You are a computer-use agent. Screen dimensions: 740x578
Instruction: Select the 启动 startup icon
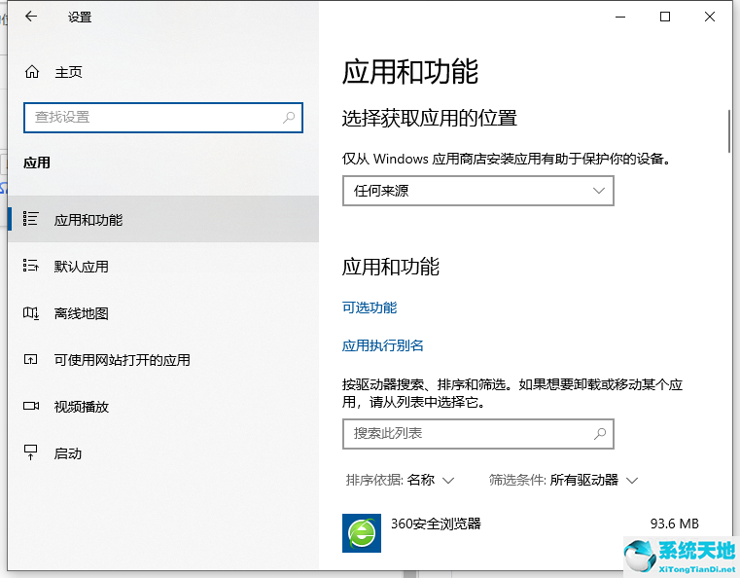31,452
